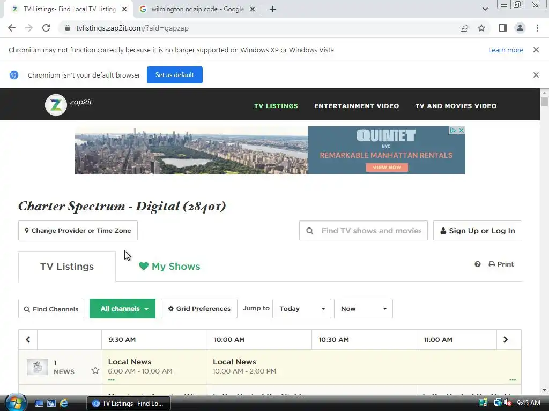Click the share page icon in address bar

(464, 28)
